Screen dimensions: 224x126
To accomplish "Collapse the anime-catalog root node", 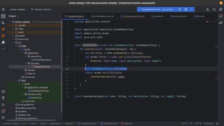I will click(10, 22).
